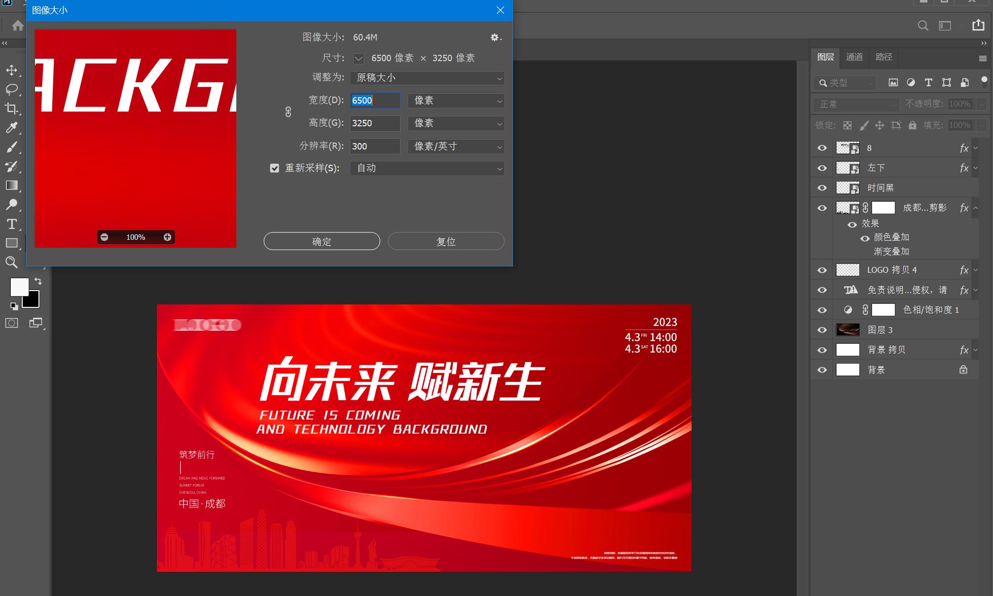The width and height of the screenshot is (993, 596).
Task: Uncheck the 重新采样 checkbox
Action: (x=275, y=168)
